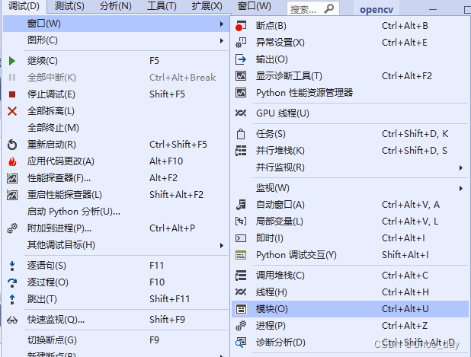
Task: Click the Python 调试交互 window icon
Action: click(241, 255)
